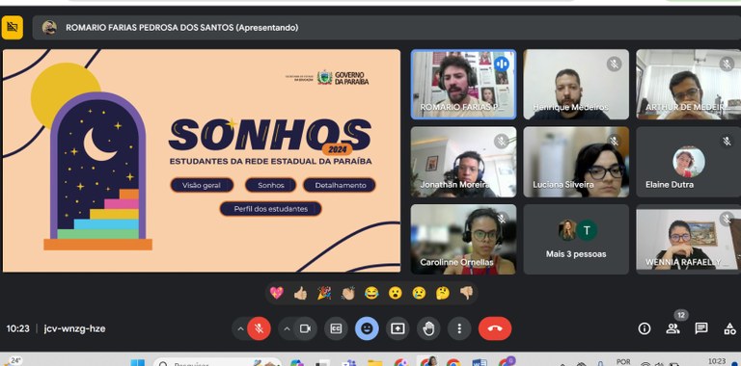The height and width of the screenshot is (366, 741).
Task: Show the participants people panel
Action: (x=672, y=328)
